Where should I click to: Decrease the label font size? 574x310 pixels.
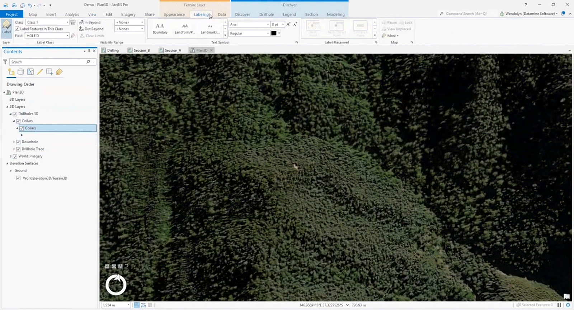click(295, 24)
